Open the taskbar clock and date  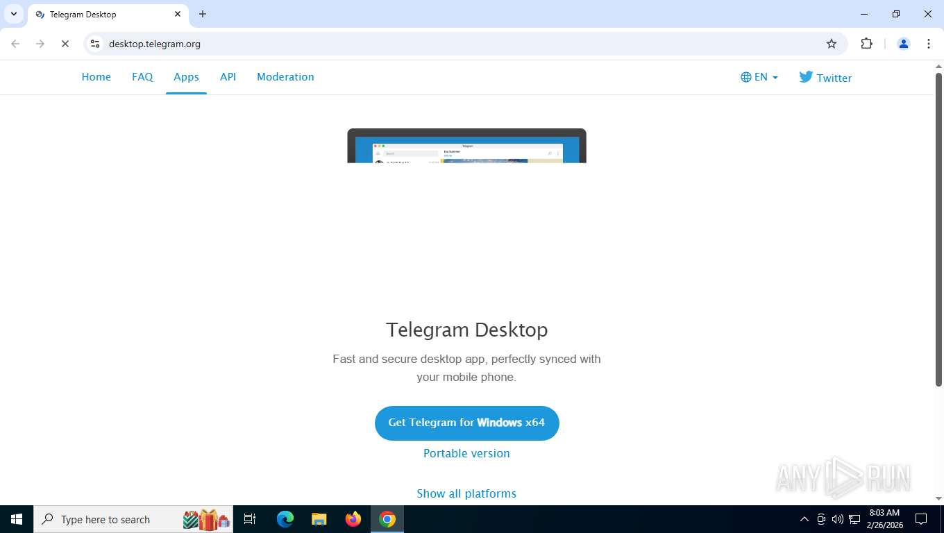click(884, 519)
